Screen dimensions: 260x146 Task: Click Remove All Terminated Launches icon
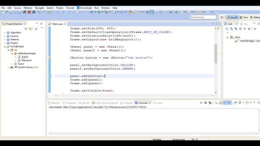click(x=210, y=103)
